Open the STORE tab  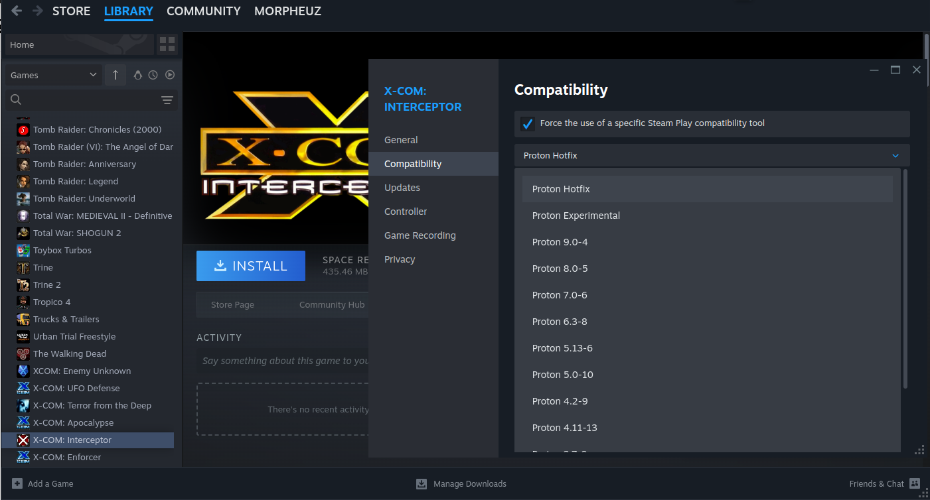pos(71,11)
